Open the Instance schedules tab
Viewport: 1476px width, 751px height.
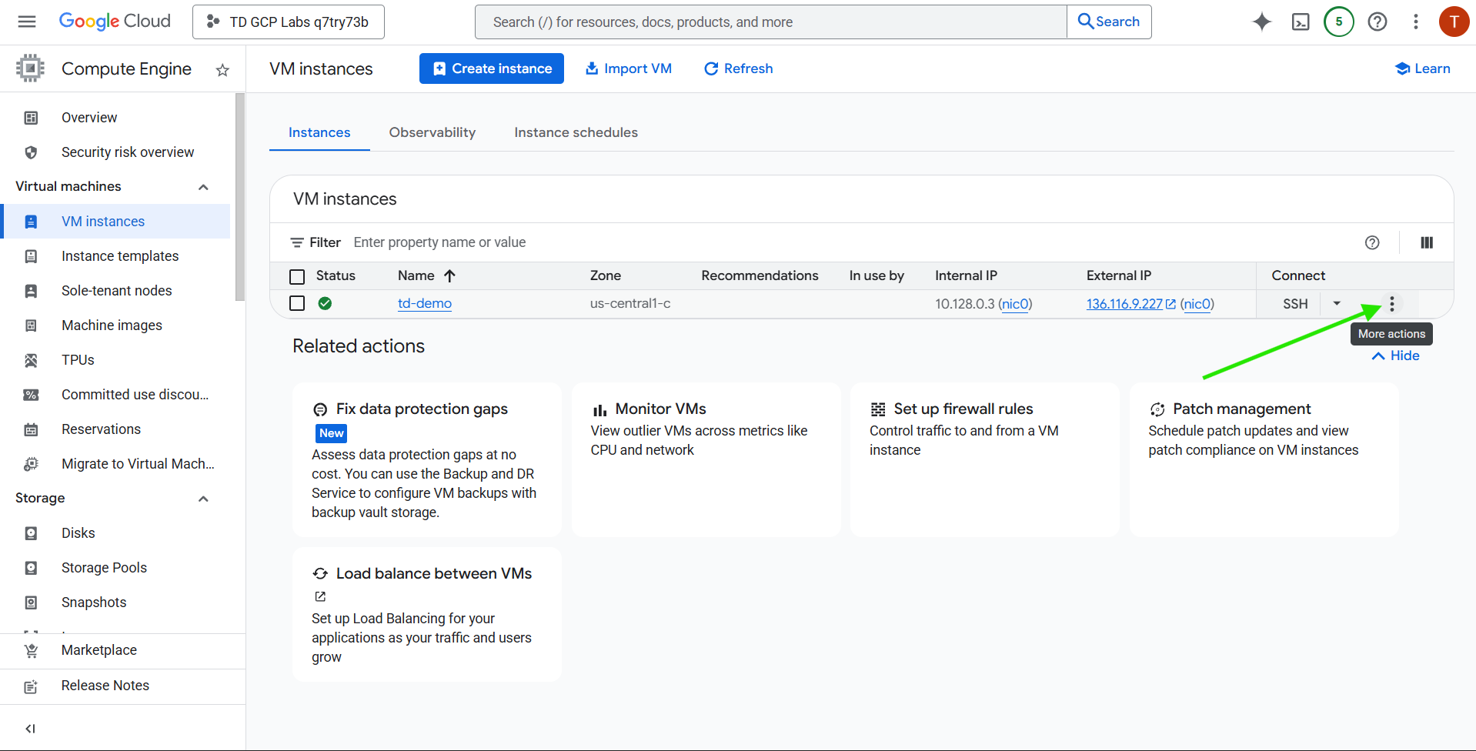click(576, 132)
